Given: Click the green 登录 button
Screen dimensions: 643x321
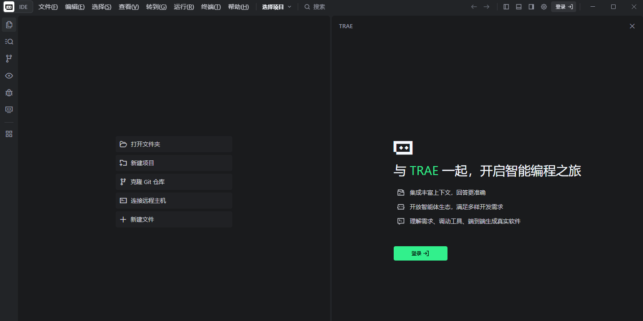Looking at the screenshot, I should 421,253.
